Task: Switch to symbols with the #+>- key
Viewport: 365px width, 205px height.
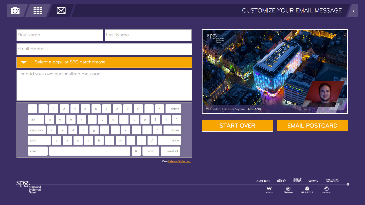Action: click(170, 140)
